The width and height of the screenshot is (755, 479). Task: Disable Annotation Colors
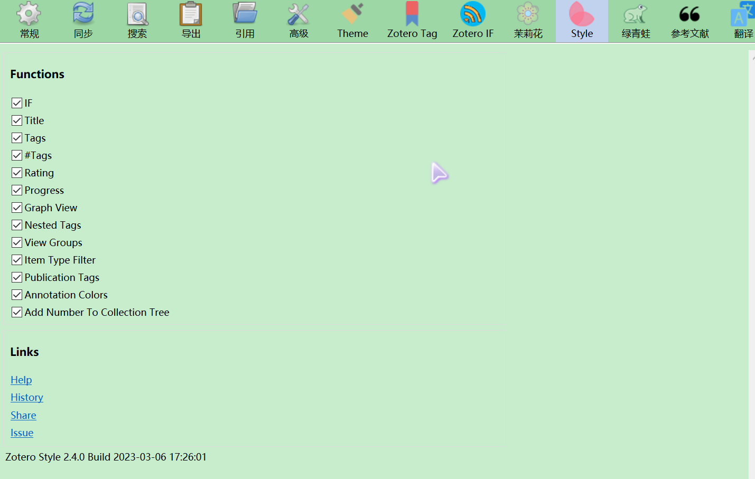click(17, 295)
